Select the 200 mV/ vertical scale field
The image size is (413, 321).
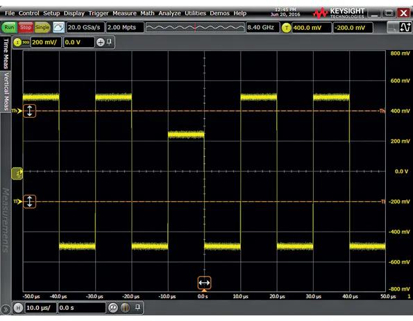click(46, 42)
